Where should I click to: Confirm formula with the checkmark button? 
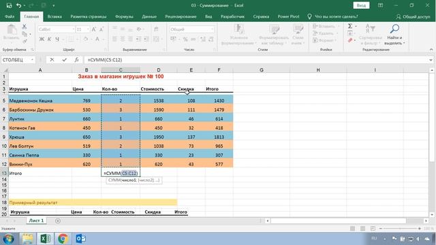pyautogui.click(x=64, y=60)
